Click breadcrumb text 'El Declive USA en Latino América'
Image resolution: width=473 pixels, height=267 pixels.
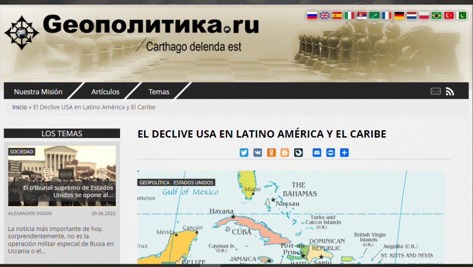pyautogui.click(x=94, y=107)
